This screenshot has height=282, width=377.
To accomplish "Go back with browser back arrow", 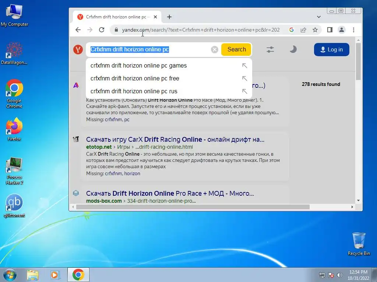I will click(78, 30).
